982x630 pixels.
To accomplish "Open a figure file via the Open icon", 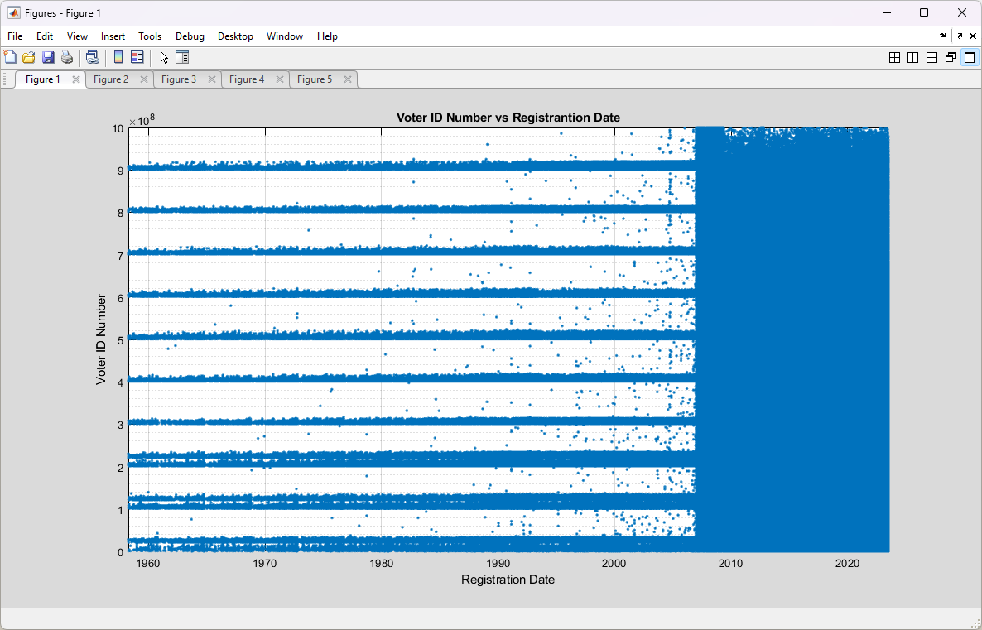I will (x=28, y=58).
